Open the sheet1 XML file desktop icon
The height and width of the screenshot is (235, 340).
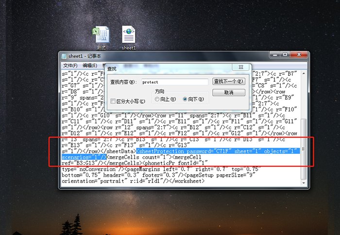[129, 37]
